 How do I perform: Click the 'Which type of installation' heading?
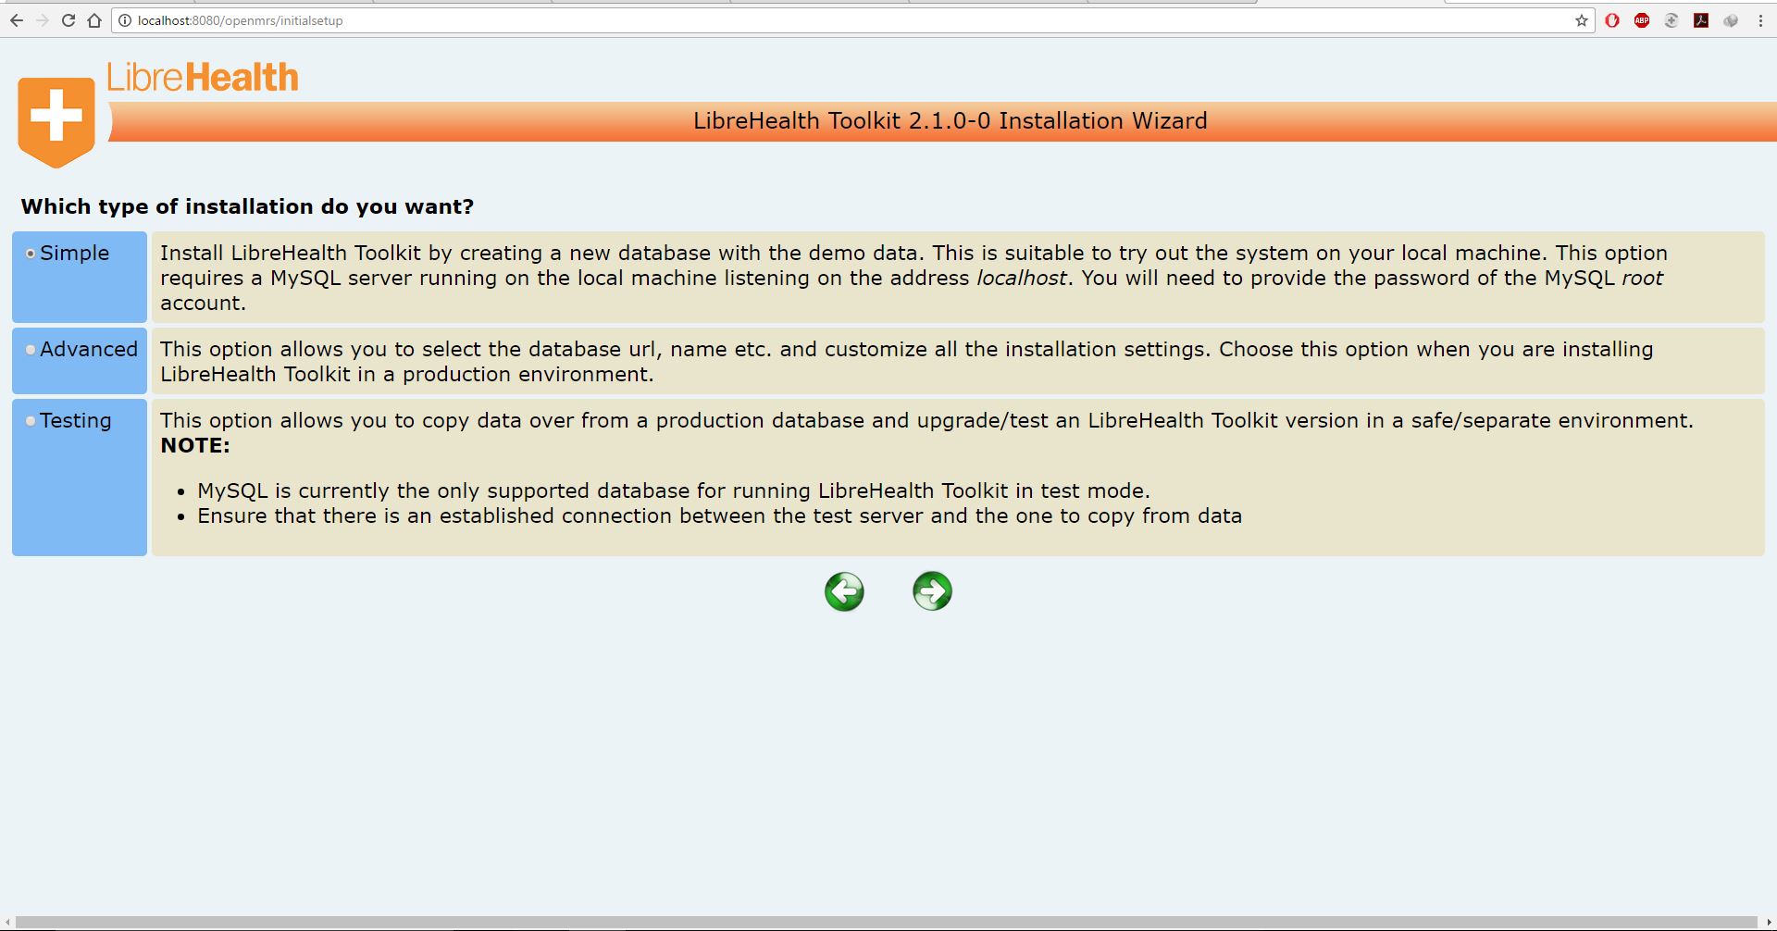click(247, 206)
